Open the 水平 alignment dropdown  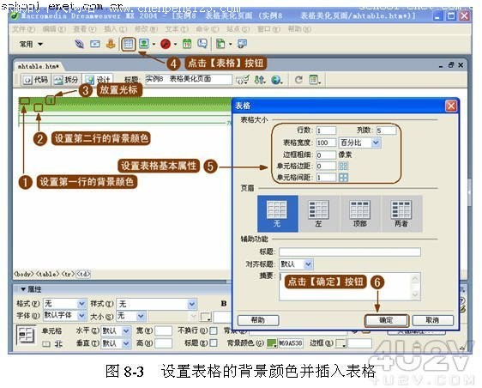126,331
